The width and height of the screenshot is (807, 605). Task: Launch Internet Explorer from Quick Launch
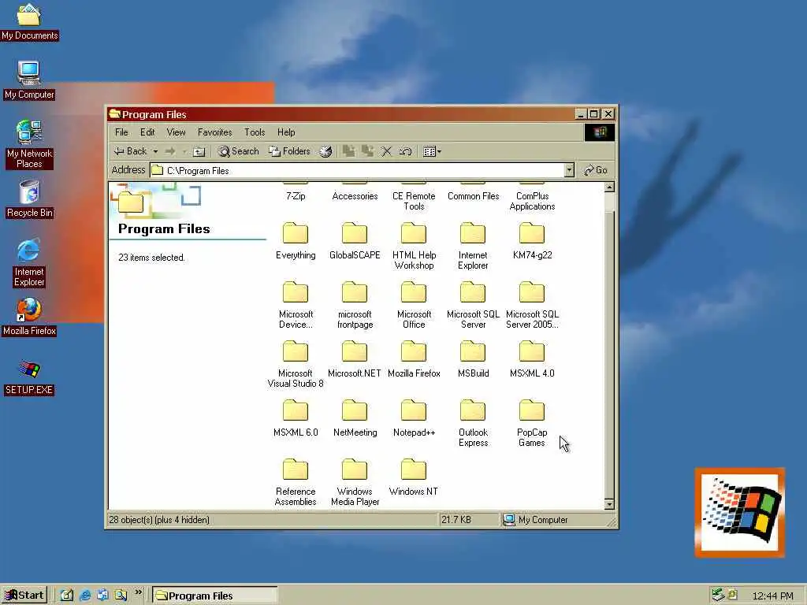tap(85, 596)
